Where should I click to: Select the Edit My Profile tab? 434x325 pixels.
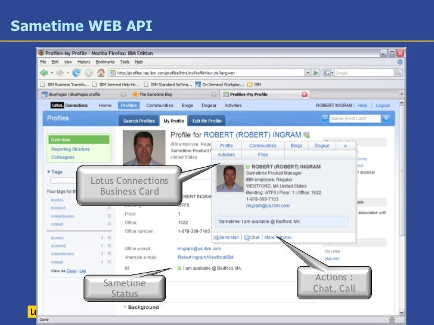pos(207,121)
